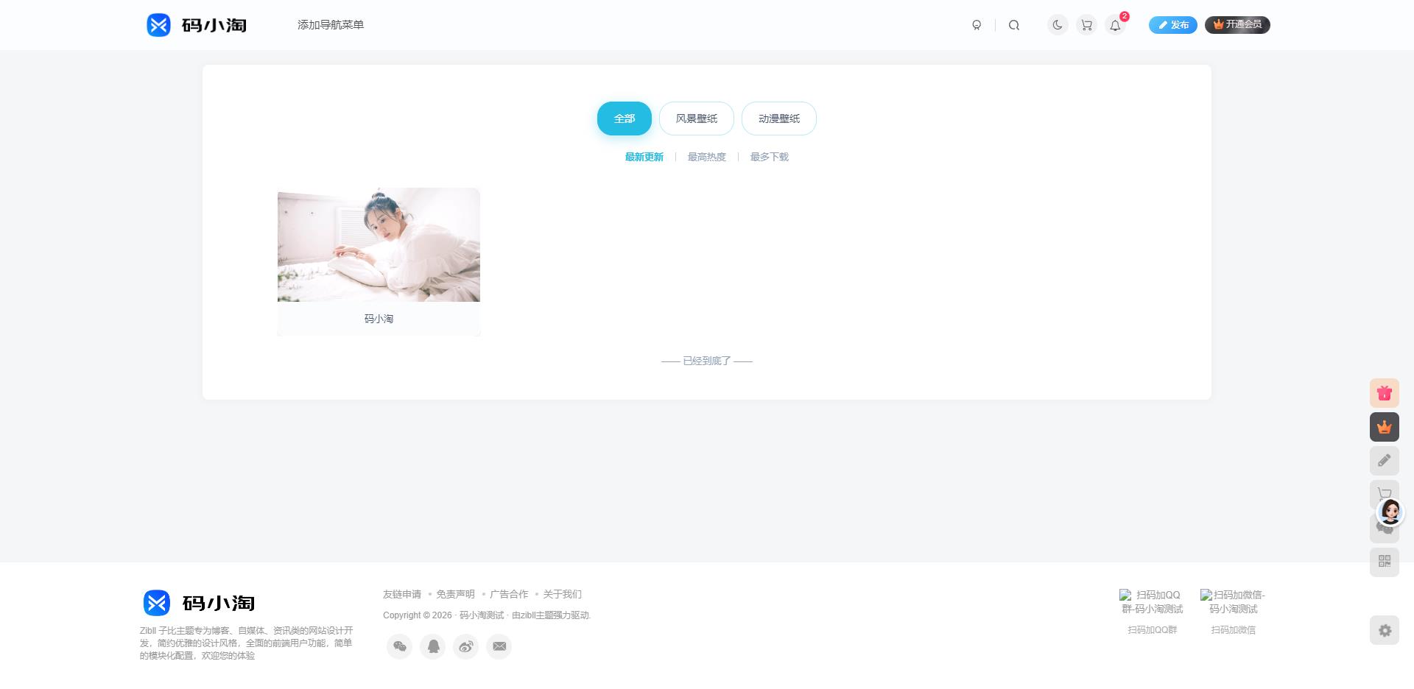This screenshot has width=1414, height=689.
Task: Sort by 最多下载
Action: [770, 157]
